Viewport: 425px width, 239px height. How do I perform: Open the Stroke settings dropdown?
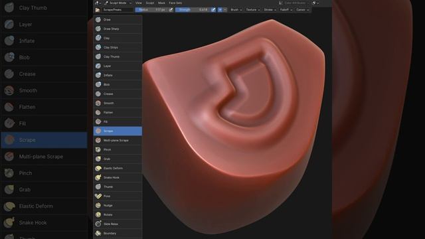[270, 10]
